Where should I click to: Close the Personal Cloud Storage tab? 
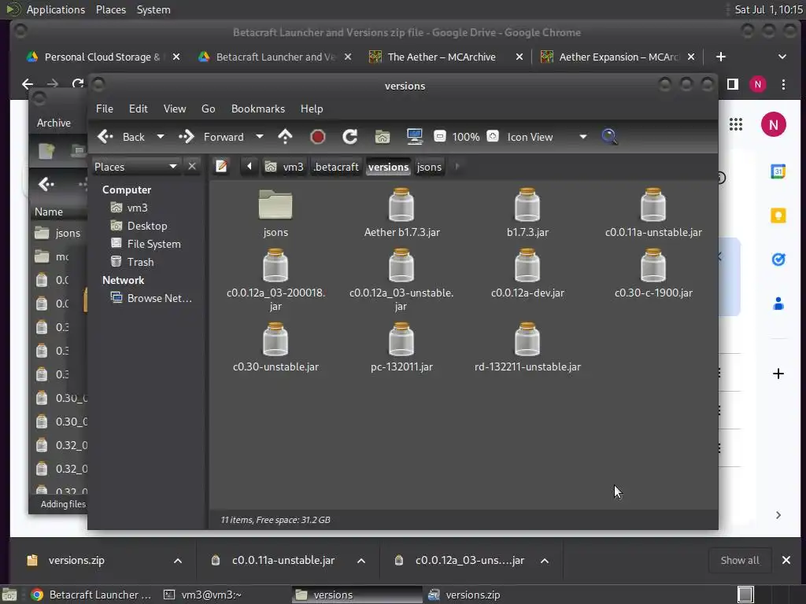[176, 57]
